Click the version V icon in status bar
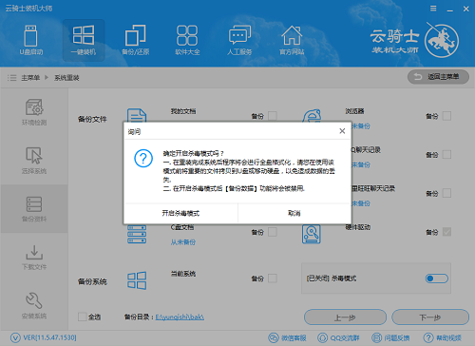The height and width of the screenshot is (346, 475). [15, 337]
